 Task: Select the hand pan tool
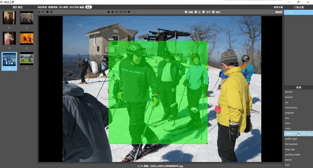pyautogui.click(x=108, y=12)
